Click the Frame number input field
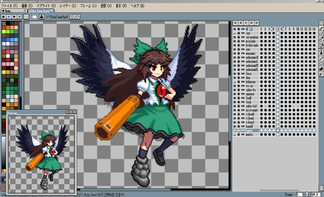Image resolution: width=324 pixels, height=197 pixels. [x=299, y=195]
